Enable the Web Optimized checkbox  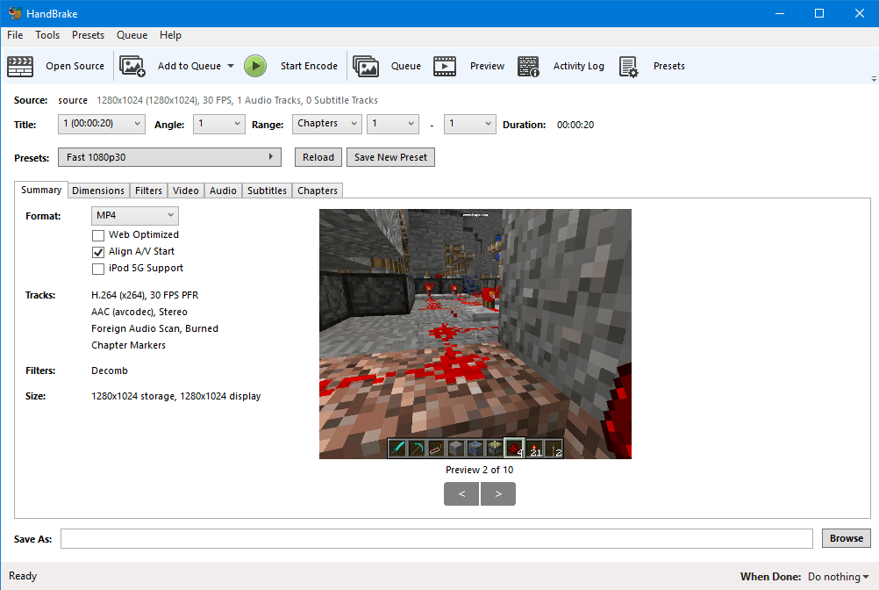coord(98,235)
